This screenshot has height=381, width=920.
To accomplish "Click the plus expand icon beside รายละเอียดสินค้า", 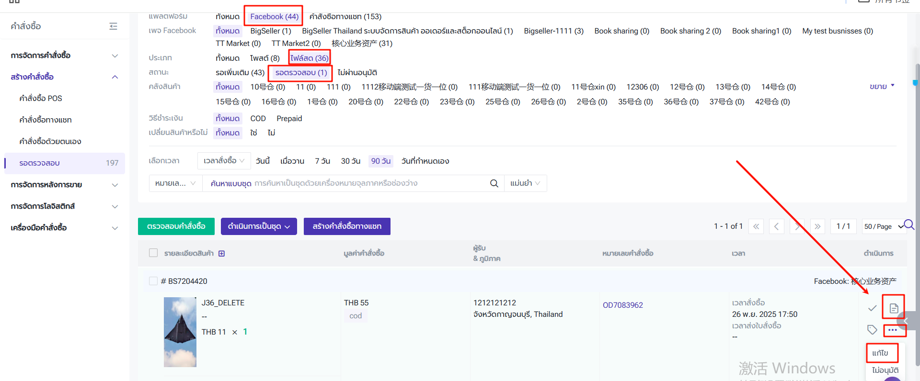I will [x=221, y=254].
